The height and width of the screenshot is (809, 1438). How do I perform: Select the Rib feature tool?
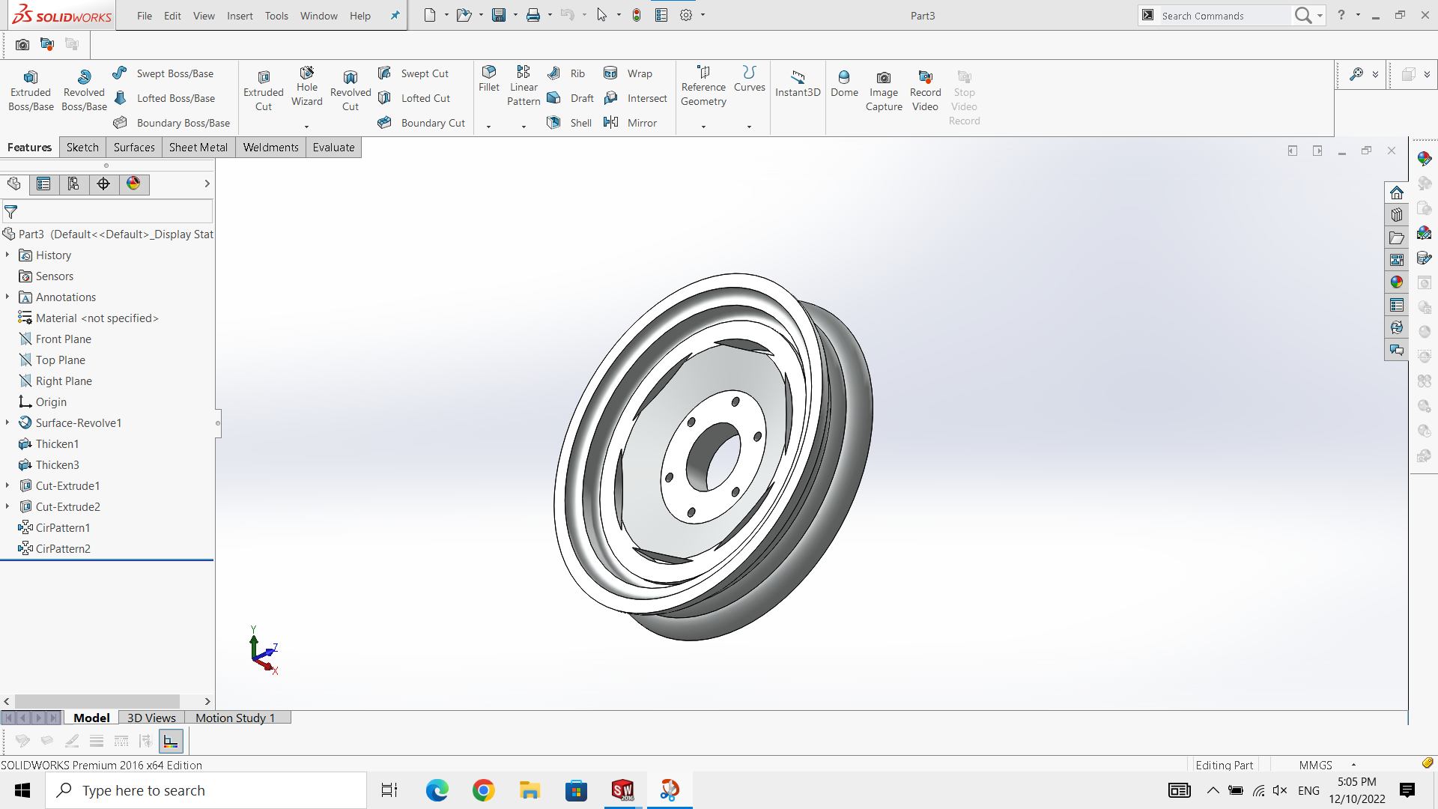click(566, 73)
